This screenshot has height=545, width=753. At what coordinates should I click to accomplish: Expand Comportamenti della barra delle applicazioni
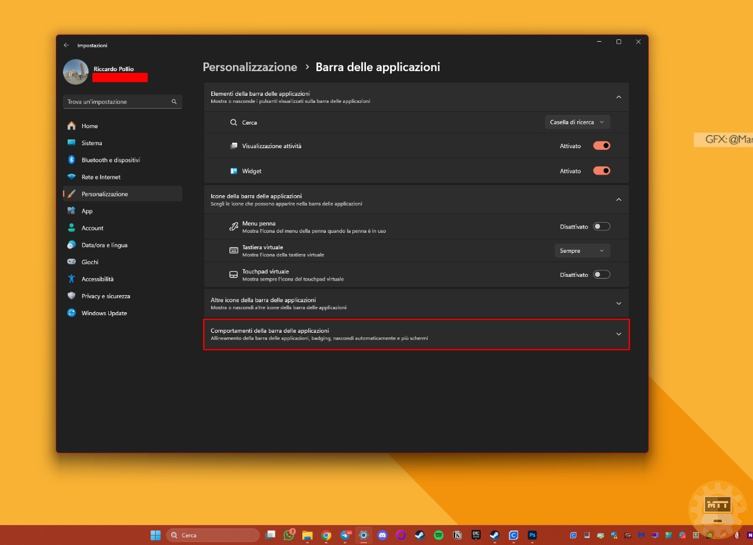point(618,333)
